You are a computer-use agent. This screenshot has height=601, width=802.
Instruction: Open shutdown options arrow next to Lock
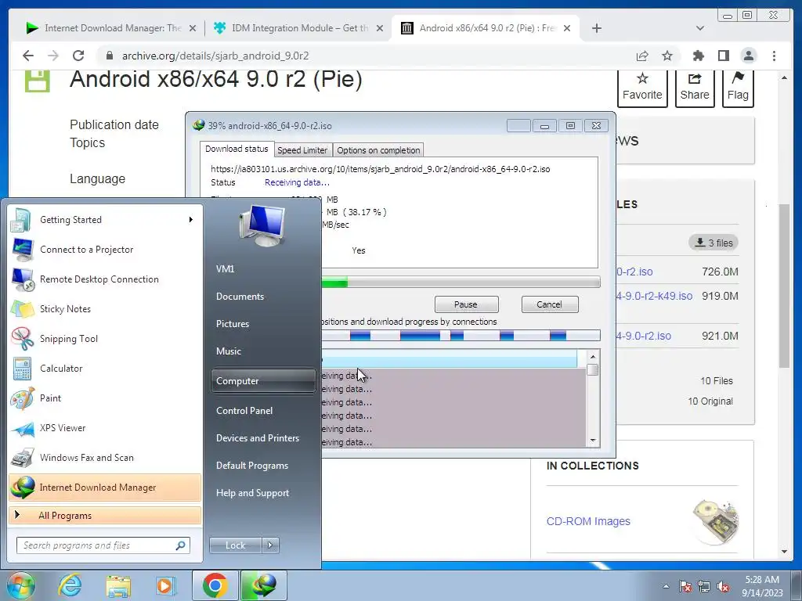270,545
